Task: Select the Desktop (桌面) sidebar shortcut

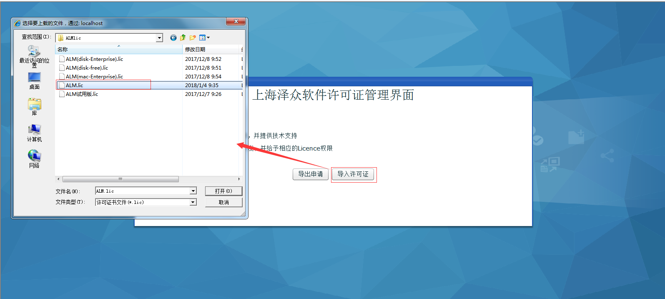Action: 34,81
